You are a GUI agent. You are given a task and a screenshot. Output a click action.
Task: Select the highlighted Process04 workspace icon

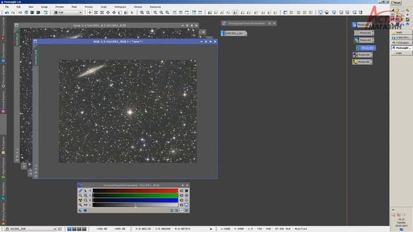point(366,48)
